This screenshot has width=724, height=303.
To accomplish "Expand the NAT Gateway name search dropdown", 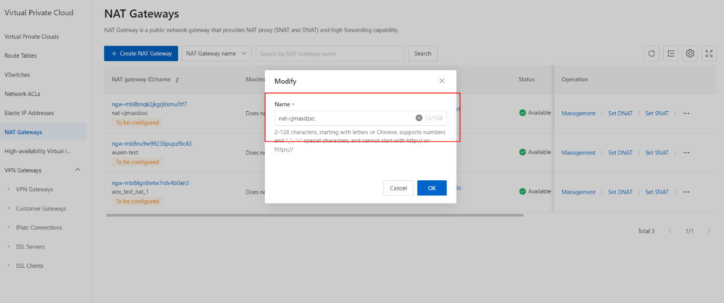I will click(216, 53).
